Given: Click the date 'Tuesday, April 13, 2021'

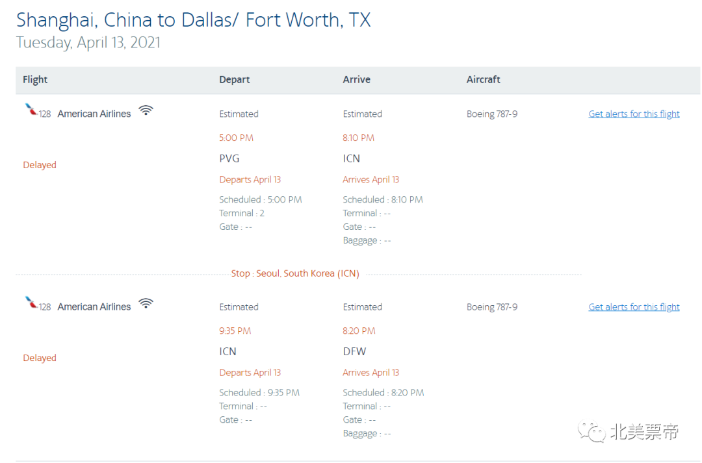Looking at the screenshot, I should click(88, 42).
